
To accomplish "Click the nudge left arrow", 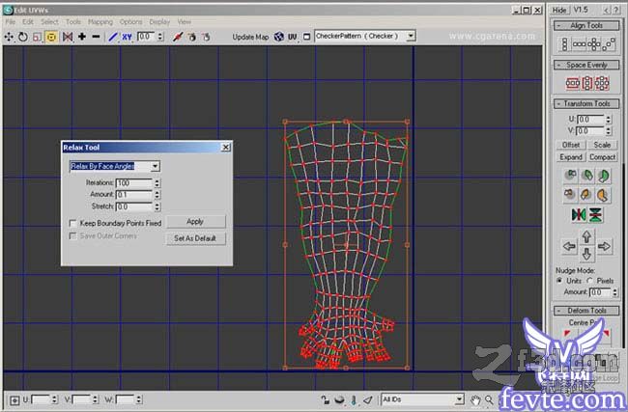I will 569,246.
